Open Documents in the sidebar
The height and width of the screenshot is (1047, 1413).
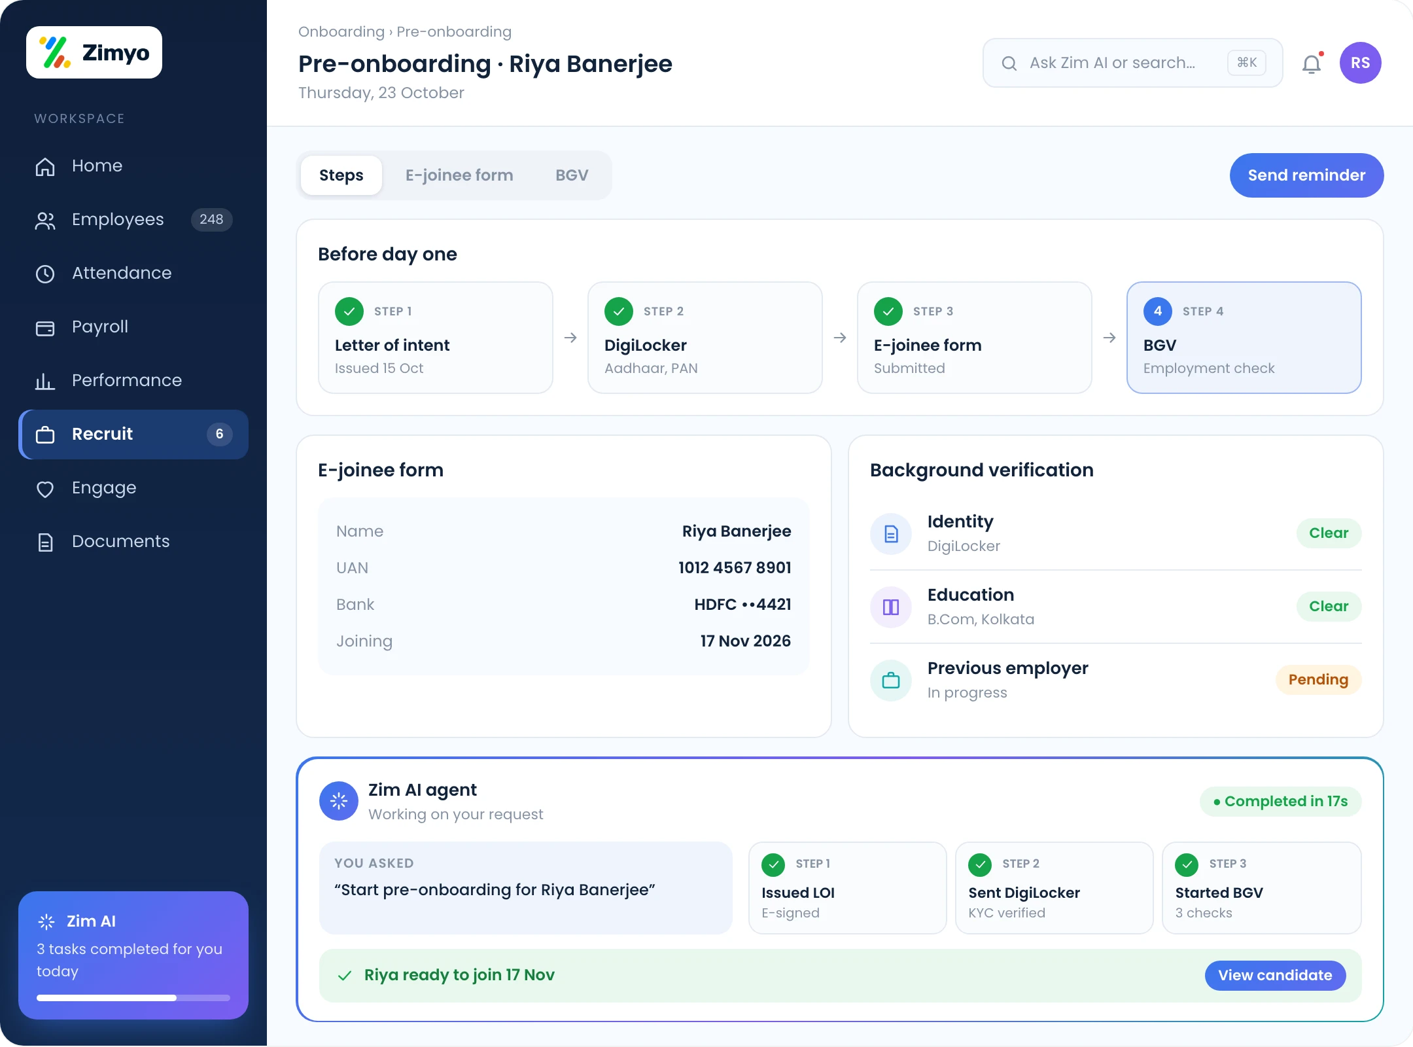tap(133, 542)
